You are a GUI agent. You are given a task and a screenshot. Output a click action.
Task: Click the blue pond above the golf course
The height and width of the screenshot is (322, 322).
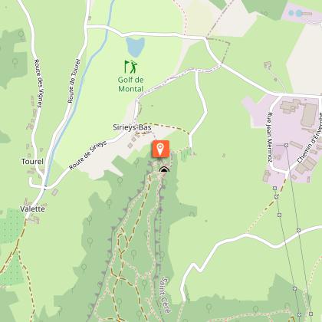pos(135,47)
